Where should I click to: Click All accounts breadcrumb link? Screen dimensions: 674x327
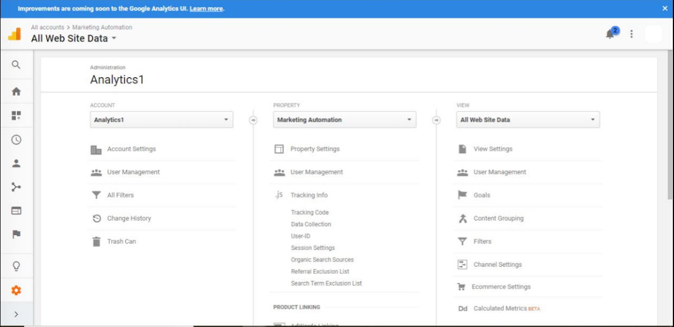point(47,27)
